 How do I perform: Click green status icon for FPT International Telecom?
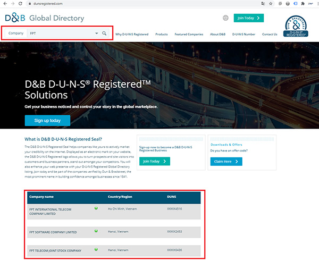tap(96, 209)
